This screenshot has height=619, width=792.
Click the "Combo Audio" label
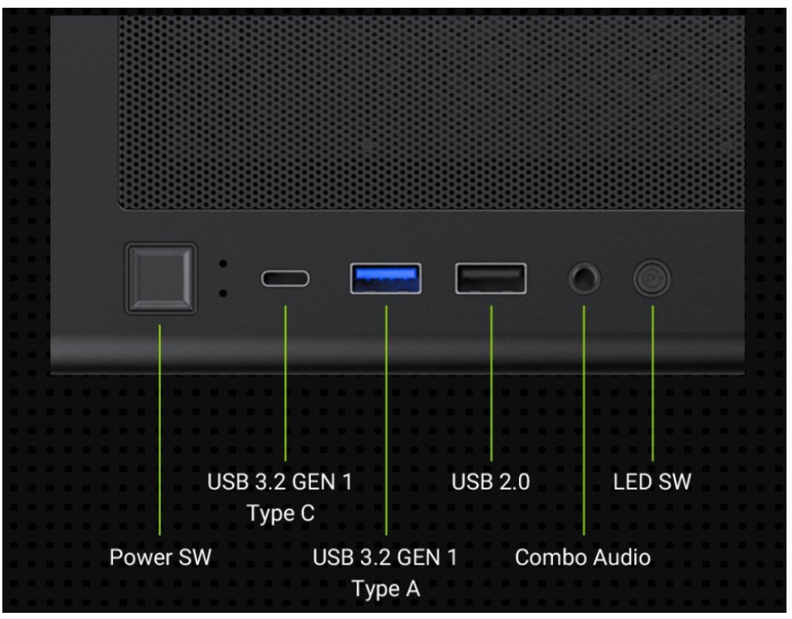[583, 558]
